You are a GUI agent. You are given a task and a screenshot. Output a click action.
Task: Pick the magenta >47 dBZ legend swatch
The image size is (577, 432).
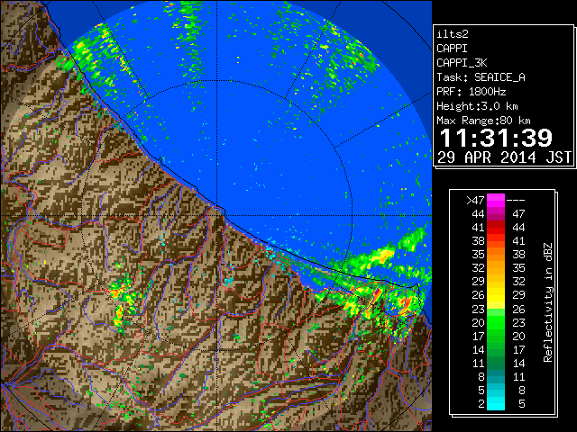(496, 201)
